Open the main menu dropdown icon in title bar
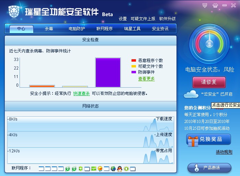Viewport: 240px width, 176px height. coord(205,5)
